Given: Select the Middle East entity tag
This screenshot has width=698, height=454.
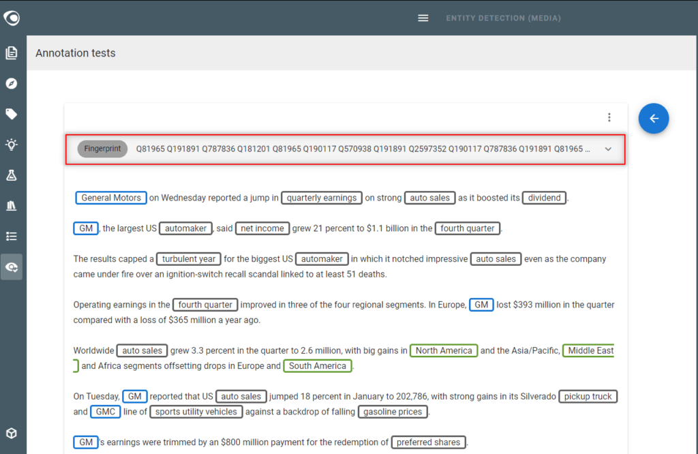Looking at the screenshot, I should [588, 351].
